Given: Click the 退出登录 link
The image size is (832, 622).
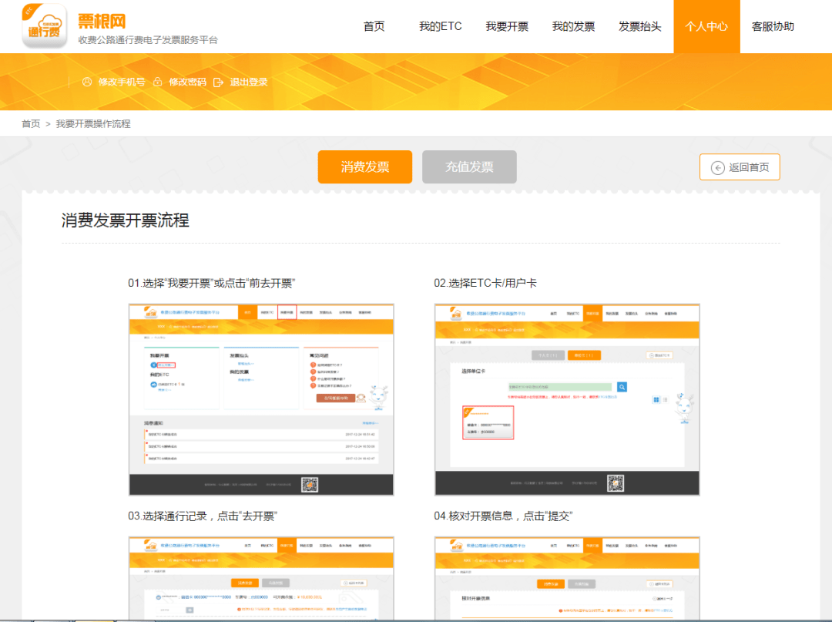Looking at the screenshot, I should tap(249, 82).
